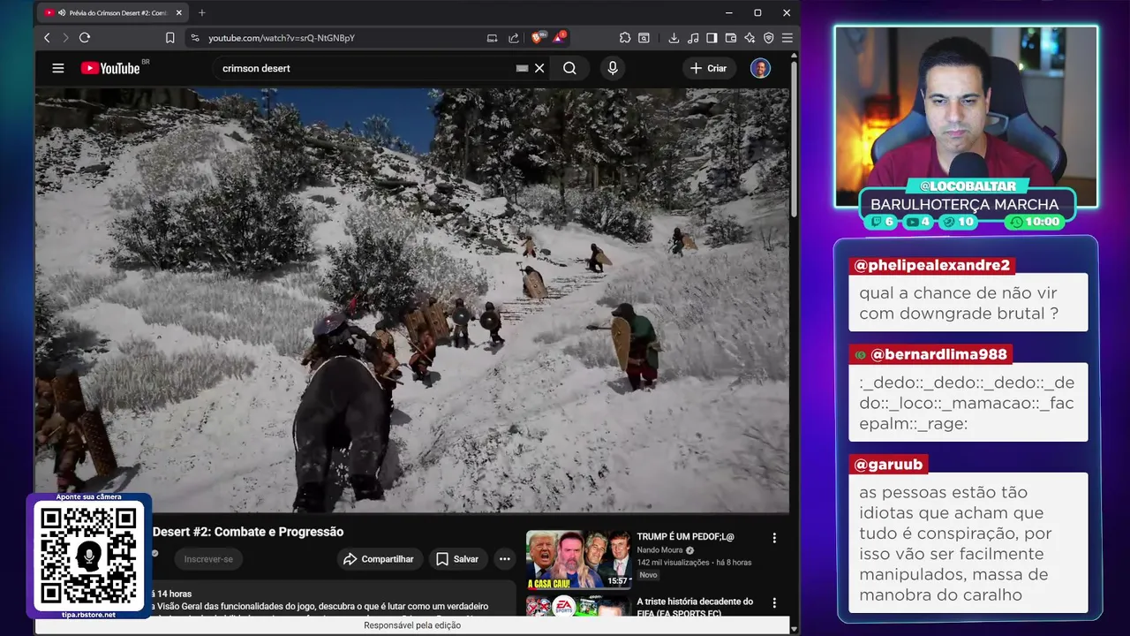The height and width of the screenshot is (636, 1130).
Task: Open the Brave Rewards triangle icon
Action: [x=559, y=38]
